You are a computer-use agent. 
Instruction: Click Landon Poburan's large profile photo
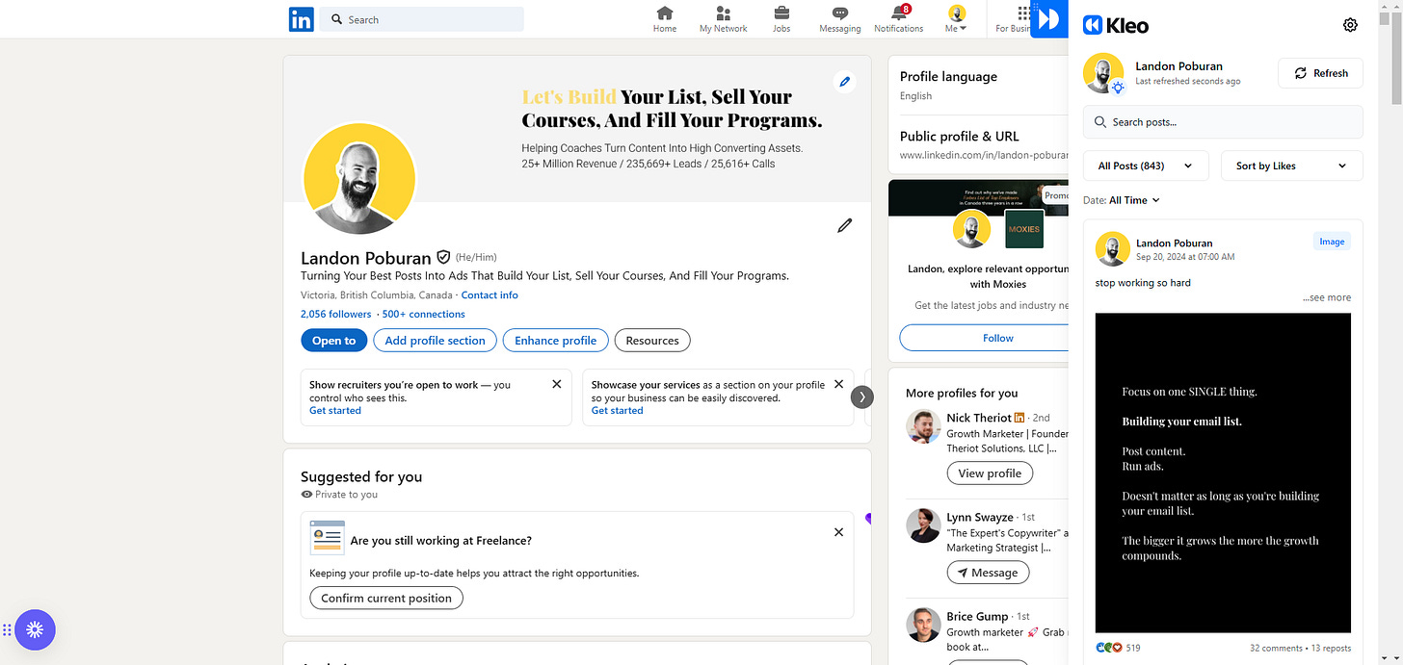(x=359, y=178)
